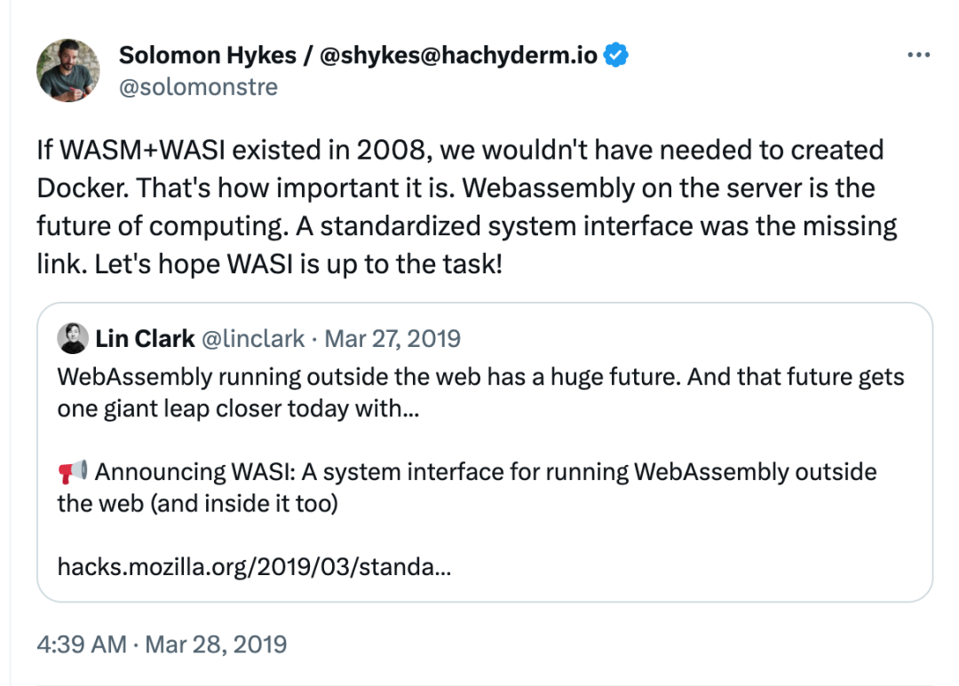Click the @solomonstre handle
959x686 pixels.
(198, 87)
